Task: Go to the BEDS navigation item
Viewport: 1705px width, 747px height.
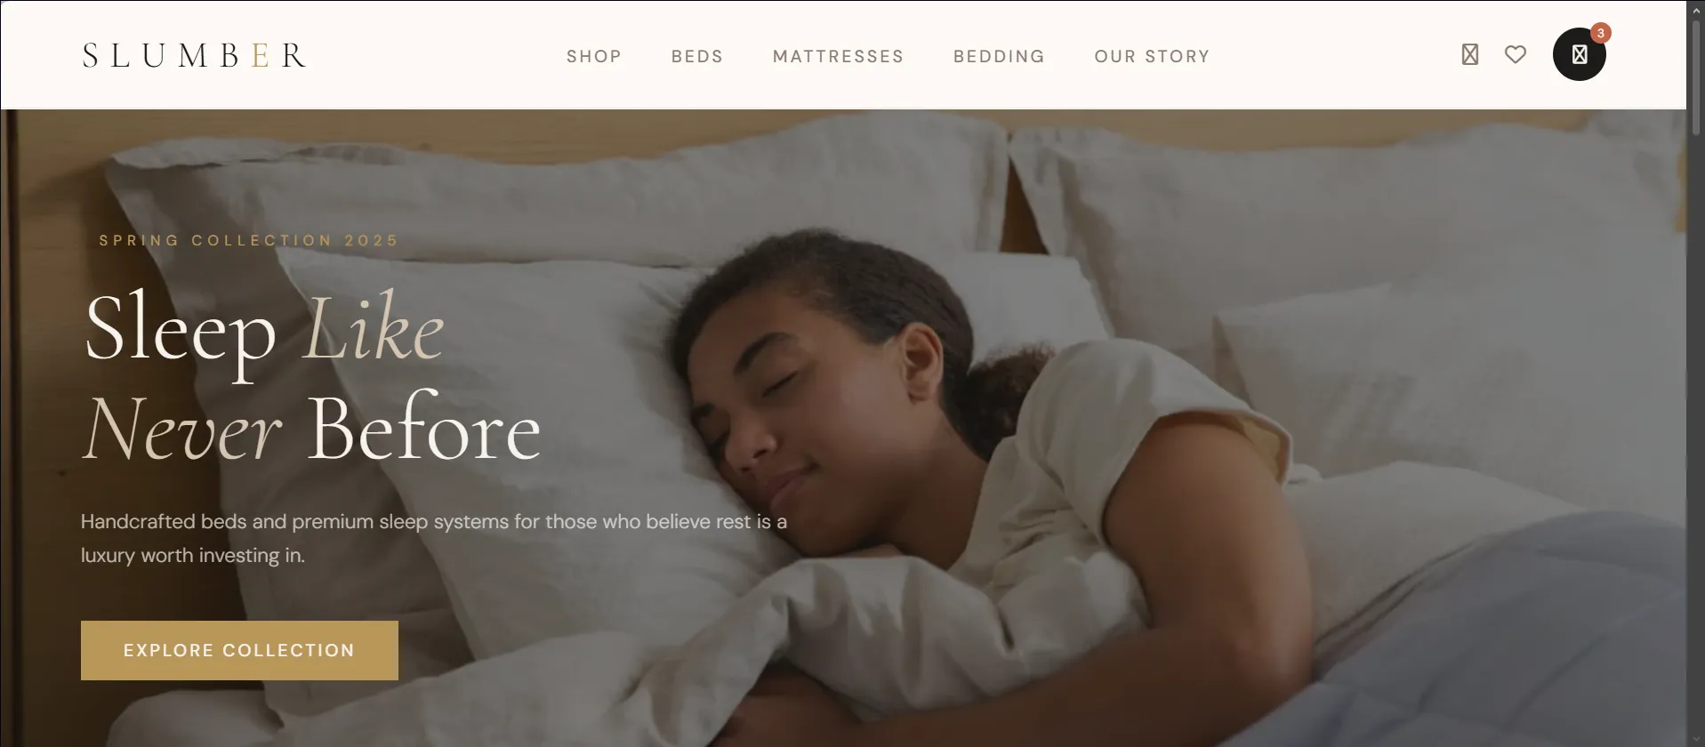Action: 697,56
